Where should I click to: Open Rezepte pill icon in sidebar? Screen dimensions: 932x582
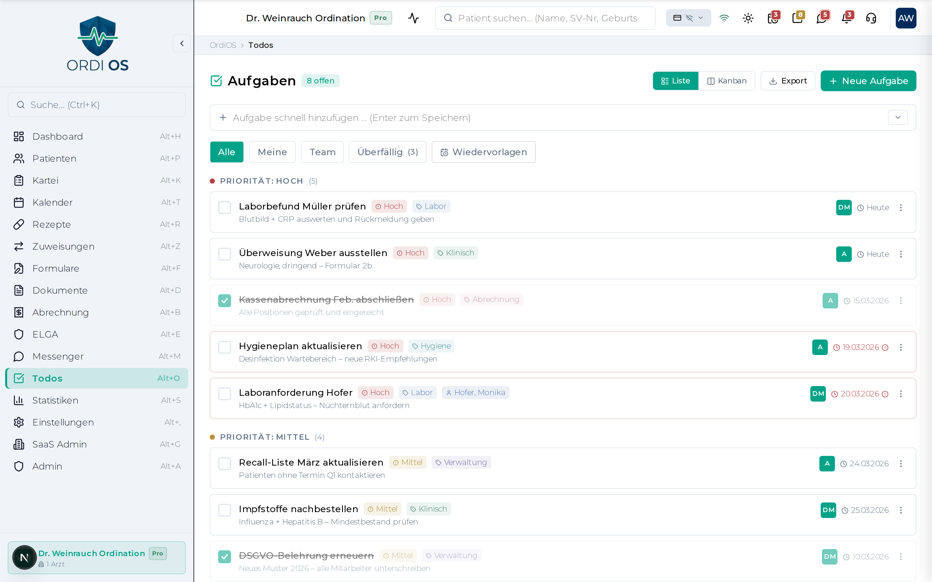tap(18, 224)
